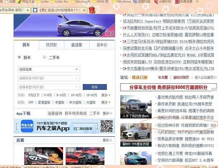Open the 网址大全 bookmark
Viewport: 218px width, 168px height.
coord(26,2)
